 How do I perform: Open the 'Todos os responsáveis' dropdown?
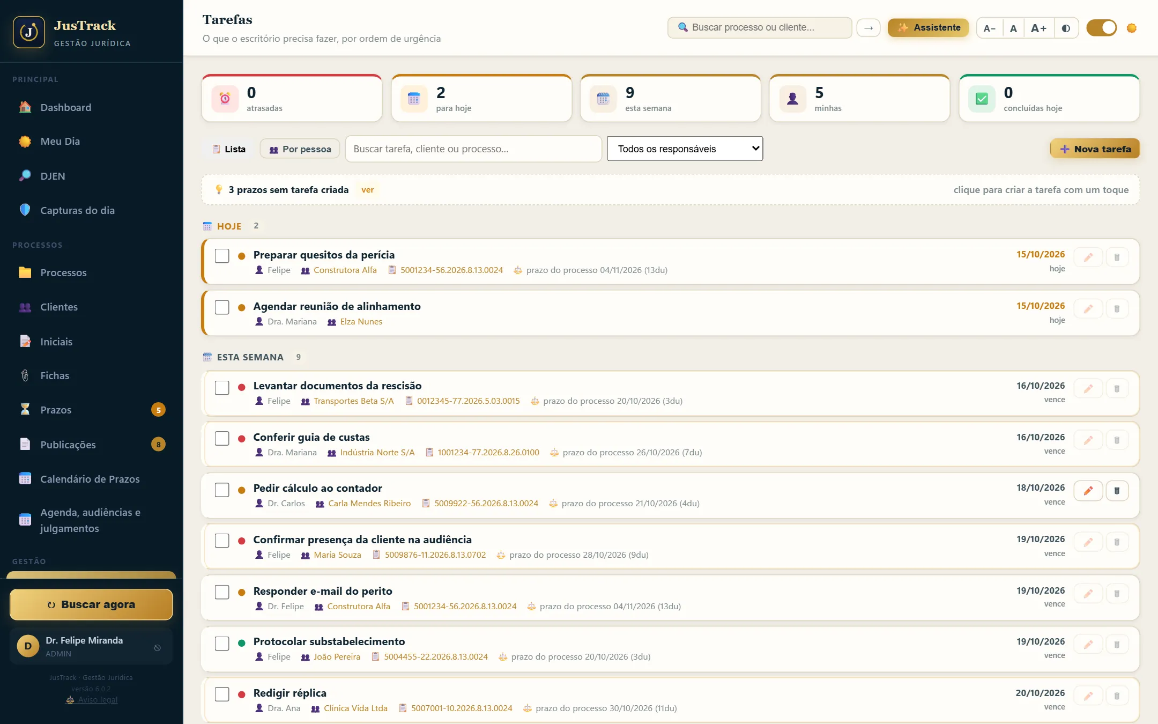tap(685, 149)
